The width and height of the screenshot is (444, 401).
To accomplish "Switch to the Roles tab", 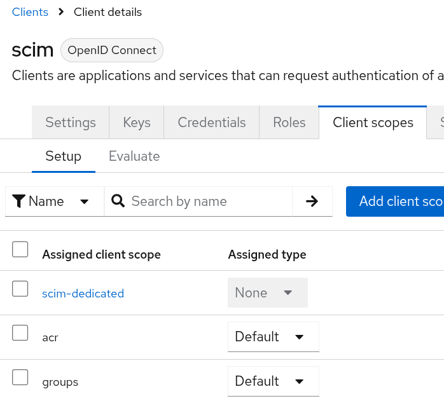I will [x=289, y=123].
